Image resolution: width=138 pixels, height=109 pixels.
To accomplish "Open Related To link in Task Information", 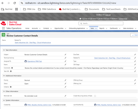I will pyautogui.click(x=112, y=58).
